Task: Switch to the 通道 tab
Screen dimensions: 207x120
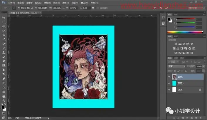Action: [176, 58]
